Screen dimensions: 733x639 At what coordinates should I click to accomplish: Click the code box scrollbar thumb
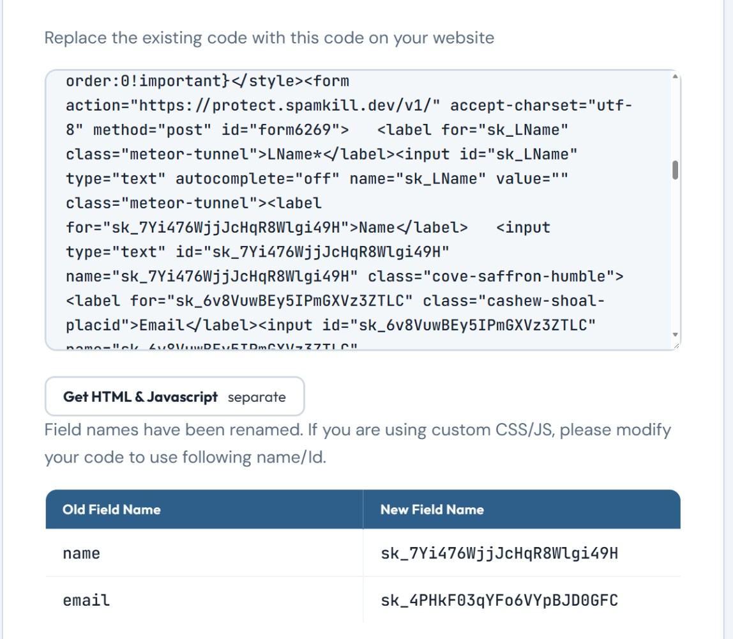tap(674, 170)
